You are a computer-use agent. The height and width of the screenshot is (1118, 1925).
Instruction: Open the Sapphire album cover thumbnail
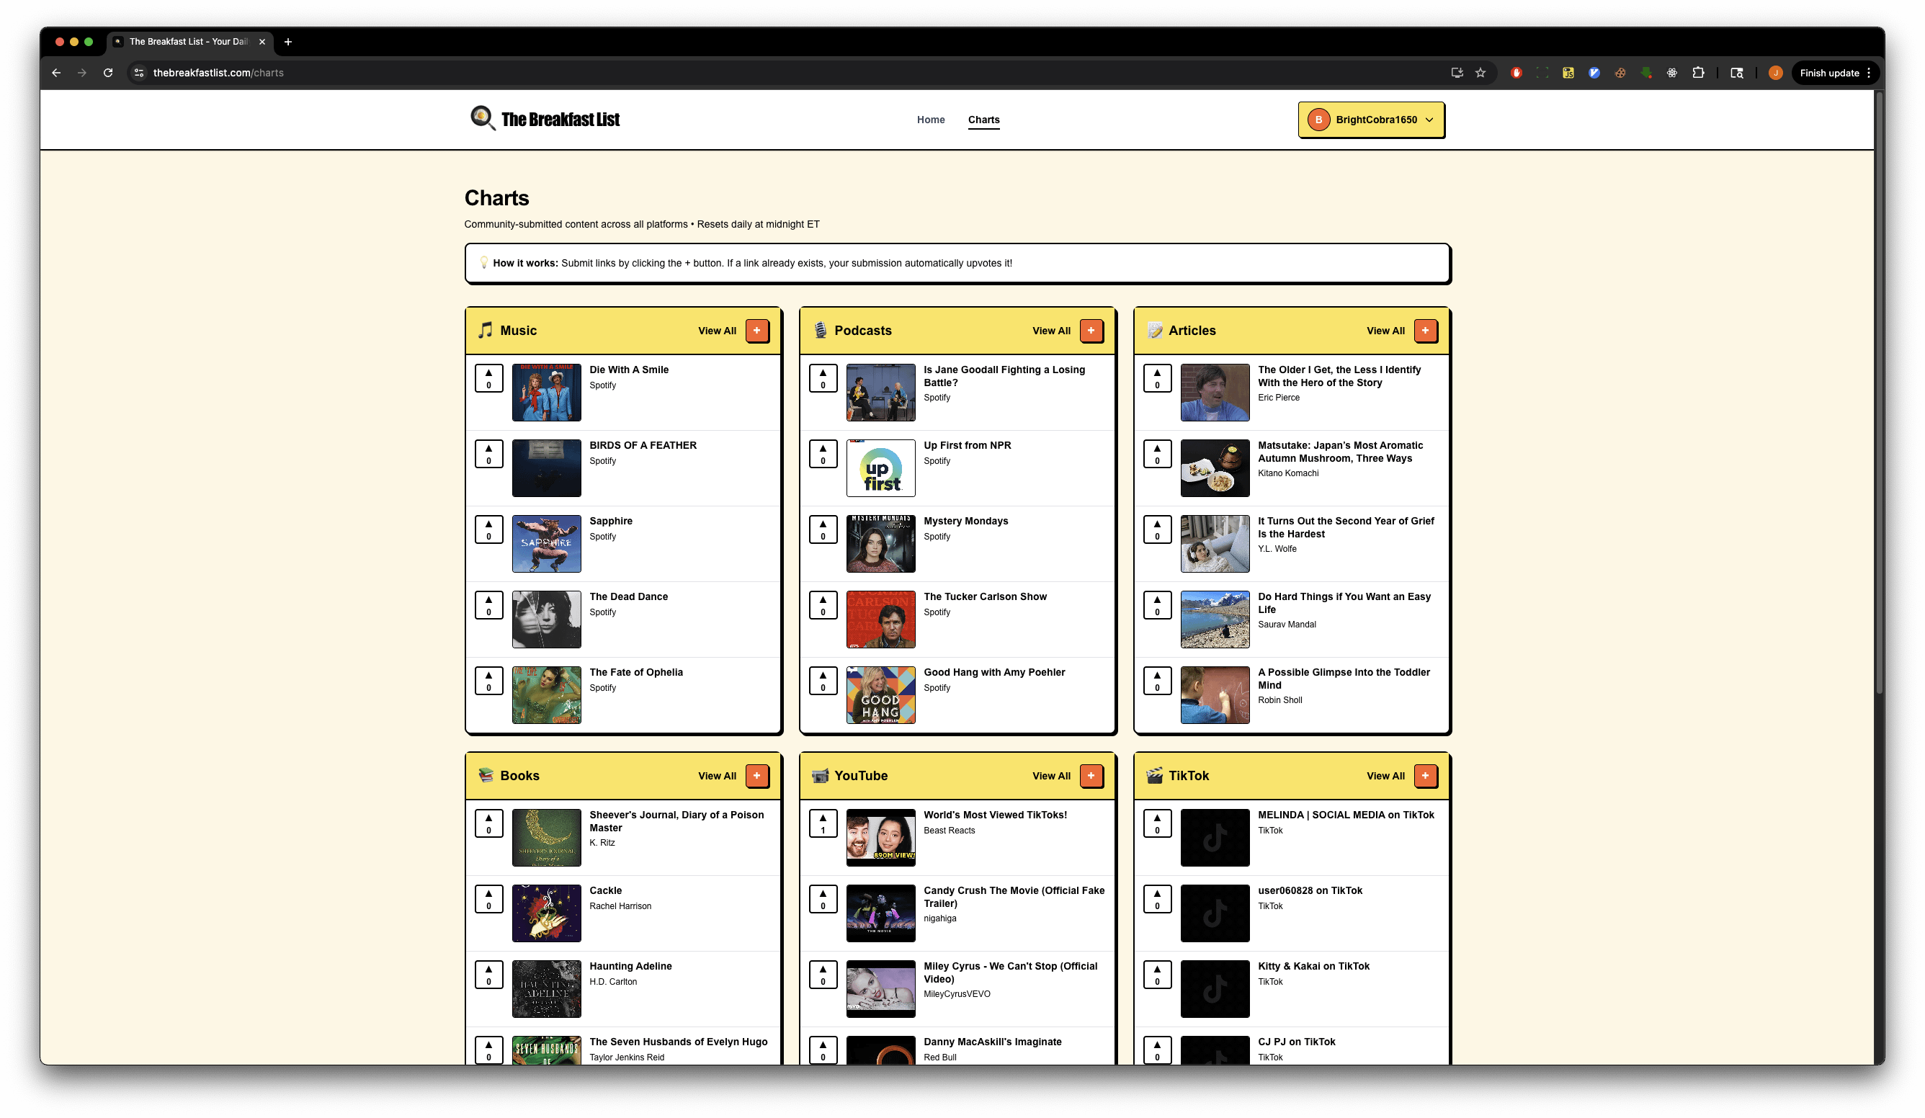546,544
